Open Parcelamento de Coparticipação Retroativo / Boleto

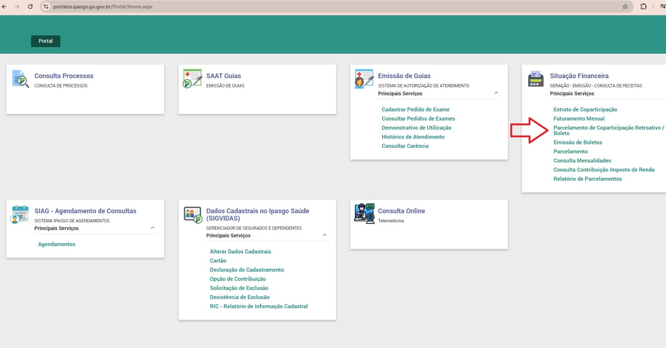point(608,130)
